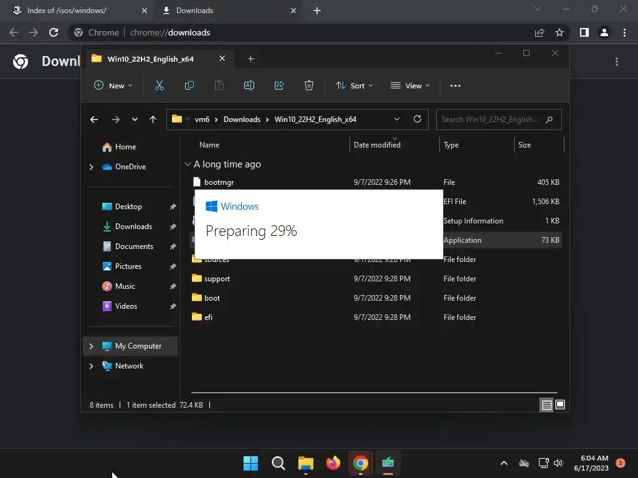Screen dimensions: 638x478
Task: Open taskbar Search
Action: pyautogui.click(x=279, y=463)
